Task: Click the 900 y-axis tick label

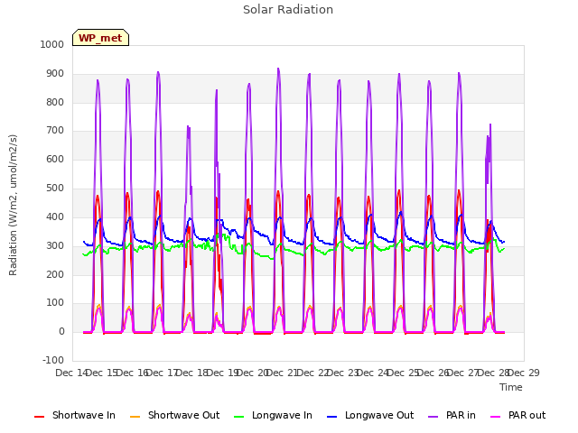Action: pos(55,74)
